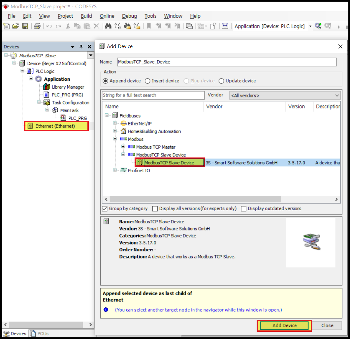Viewport: 350px width, 339px height.
Task: Click the Print toolbar icon
Action: coord(37,26)
